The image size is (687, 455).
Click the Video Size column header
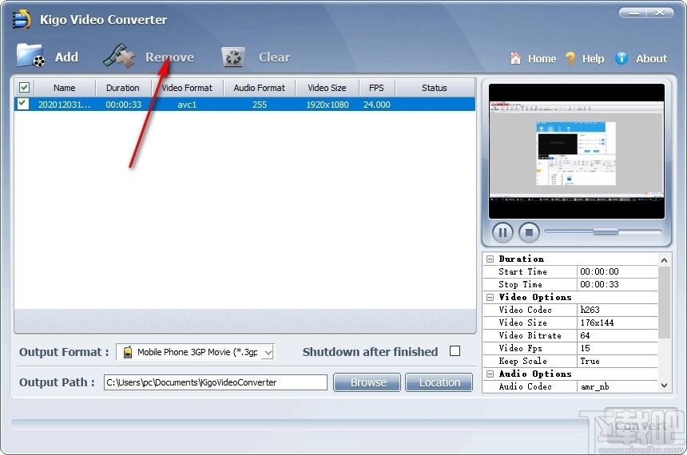(327, 88)
